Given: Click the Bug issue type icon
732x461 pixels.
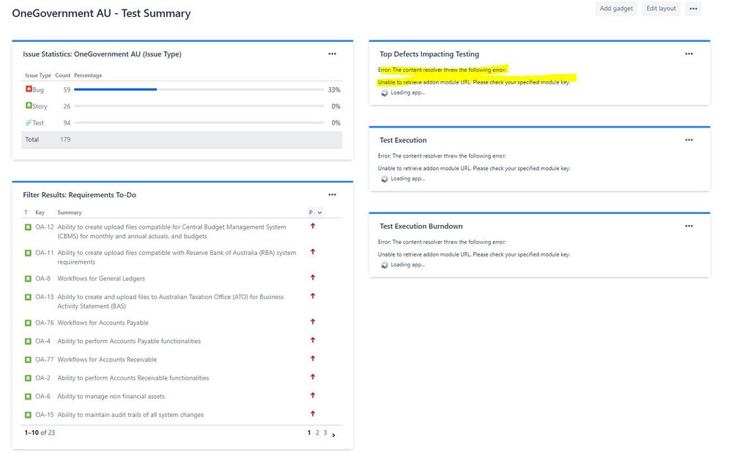Looking at the screenshot, I should (29, 89).
